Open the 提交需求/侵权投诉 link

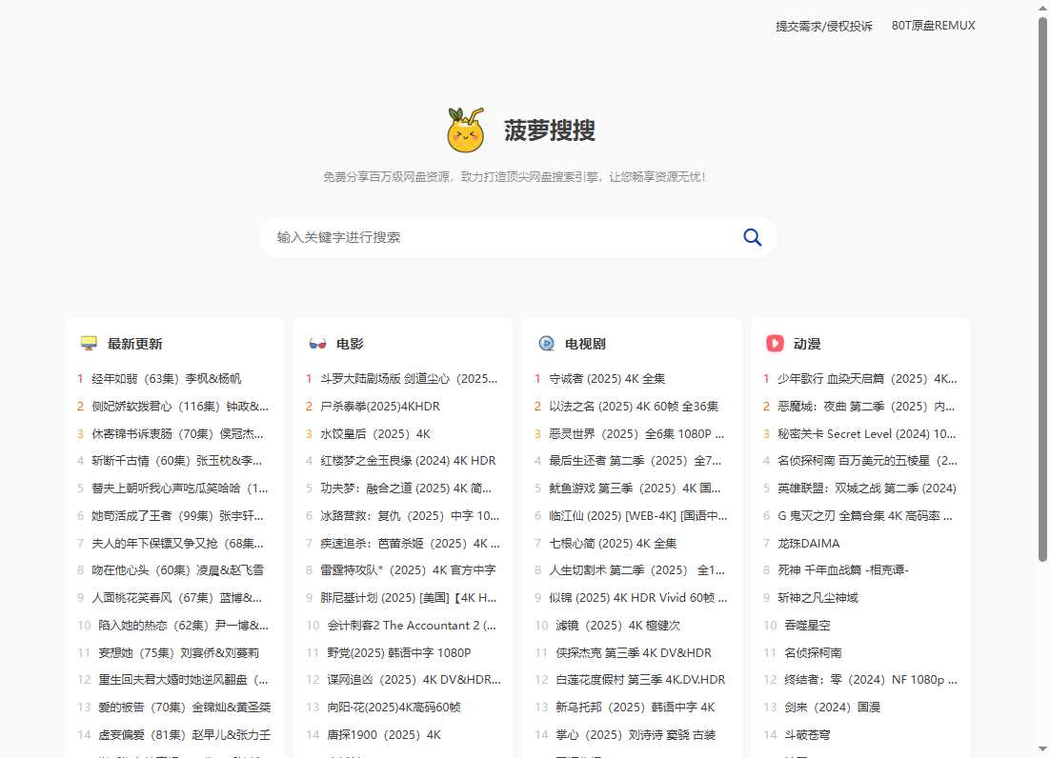pyautogui.click(x=823, y=26)
